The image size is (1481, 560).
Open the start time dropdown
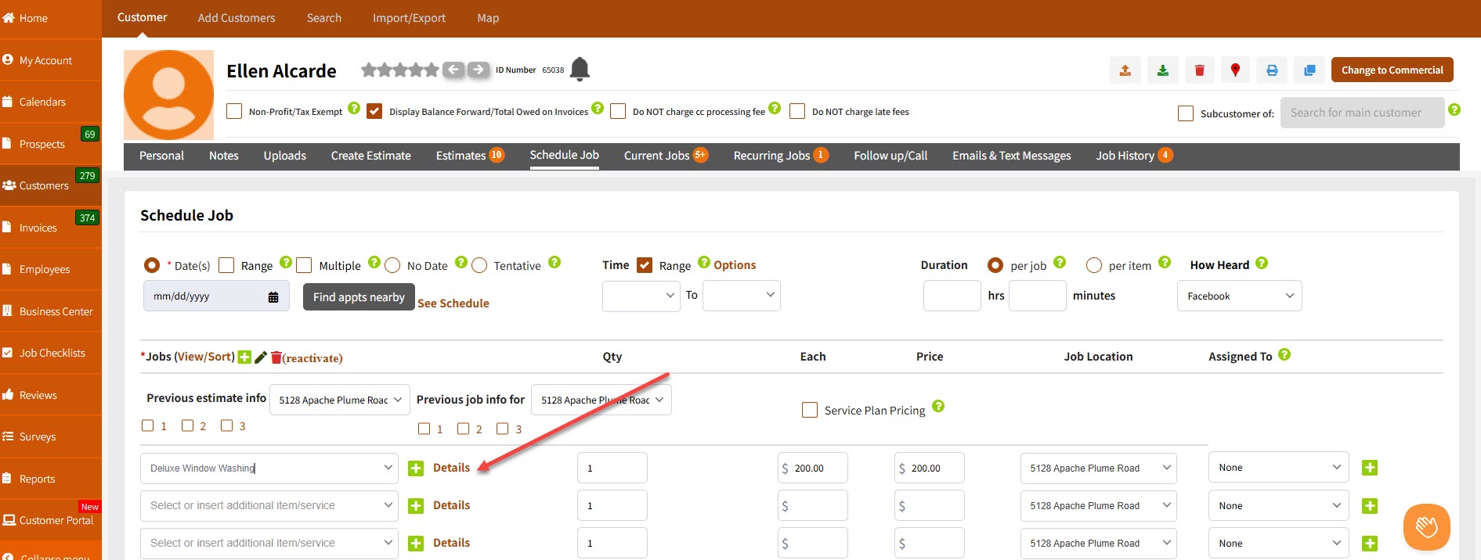641,296
